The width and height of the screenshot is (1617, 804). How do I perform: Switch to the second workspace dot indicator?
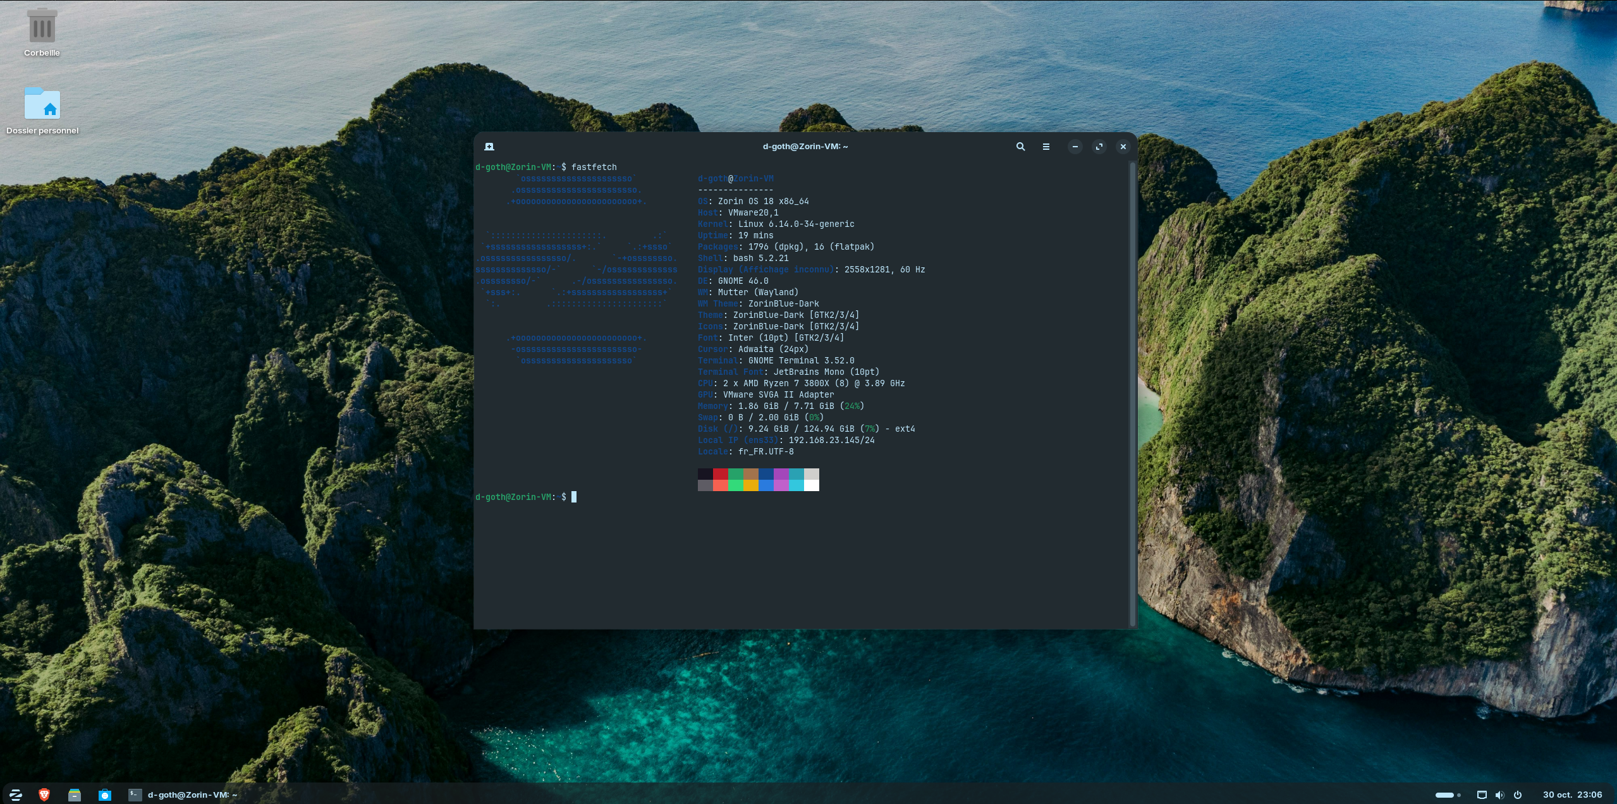coord(1459,795)
